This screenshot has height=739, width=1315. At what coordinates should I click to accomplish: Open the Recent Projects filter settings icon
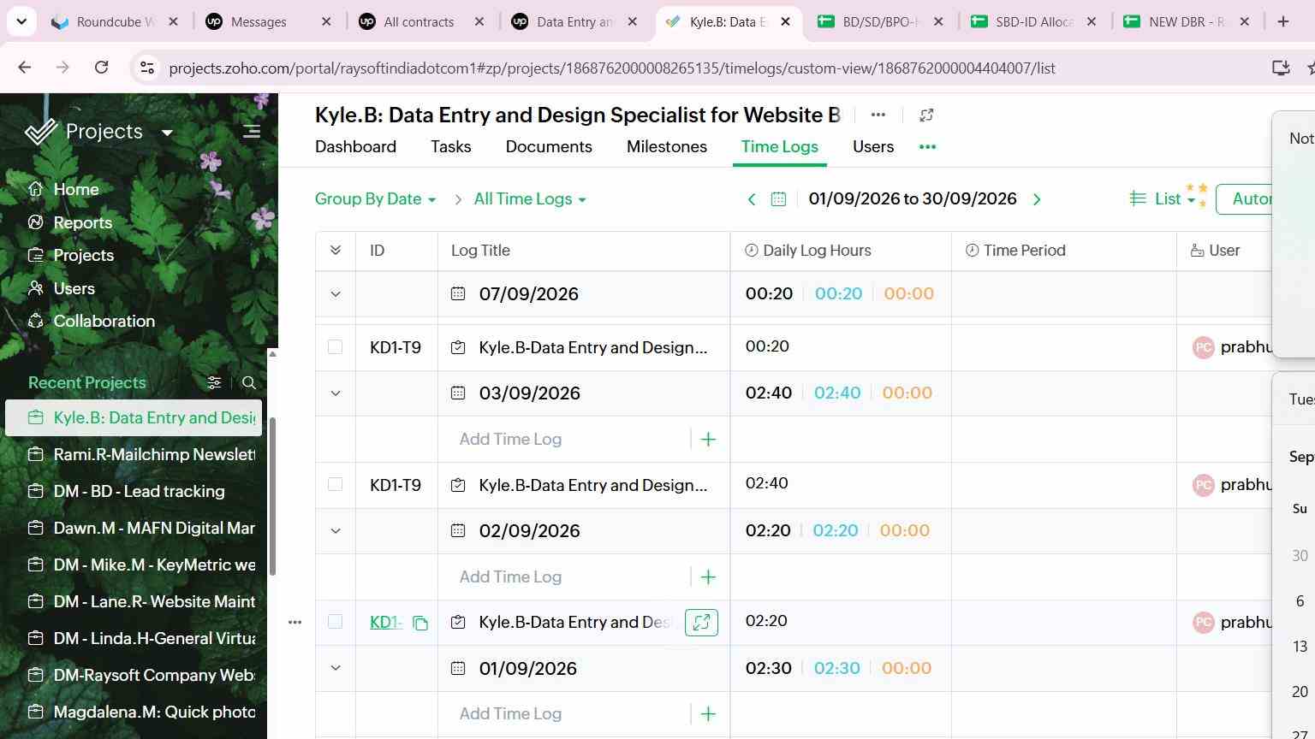214,383
